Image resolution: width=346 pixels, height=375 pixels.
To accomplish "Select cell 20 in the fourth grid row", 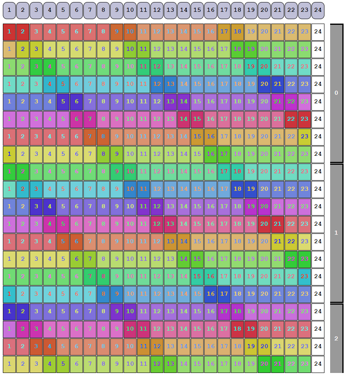I will click(x=264, y=84).
